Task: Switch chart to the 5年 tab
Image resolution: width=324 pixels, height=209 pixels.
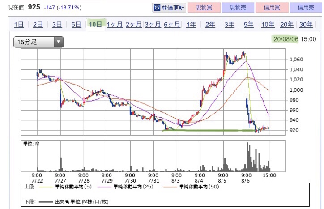Action: click(x=248, y=25)
